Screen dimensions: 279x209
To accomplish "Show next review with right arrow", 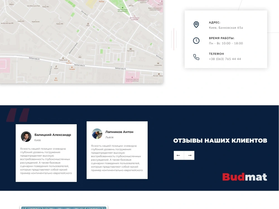I will pos(189,155).
